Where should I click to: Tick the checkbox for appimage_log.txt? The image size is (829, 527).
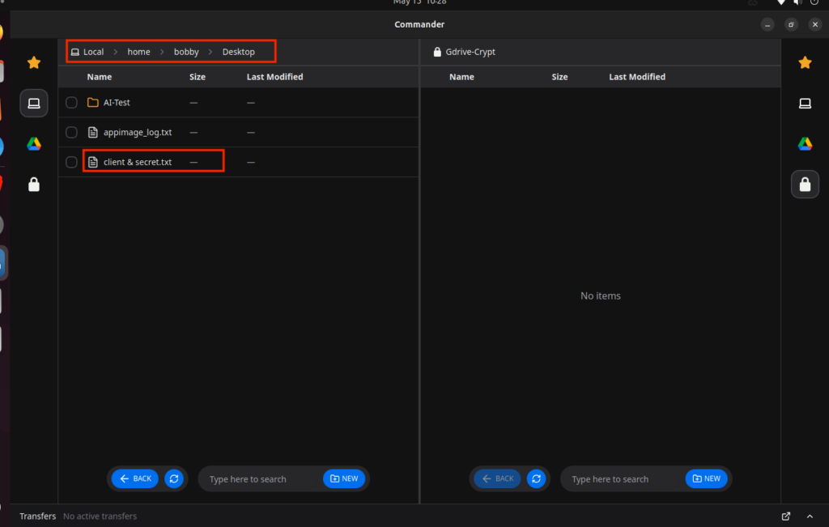71,132
